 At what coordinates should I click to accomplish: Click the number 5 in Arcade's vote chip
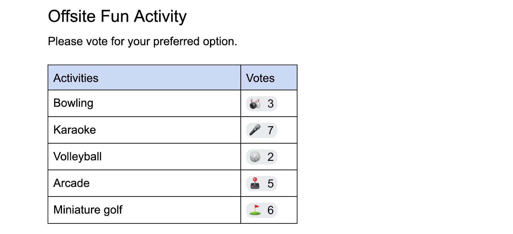[x=270, y=184]
